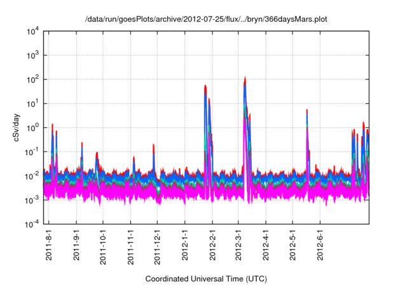Click the Coordinated Universal Time axis label
Viewport: 407px width, 285px height.
pos(207,279)
